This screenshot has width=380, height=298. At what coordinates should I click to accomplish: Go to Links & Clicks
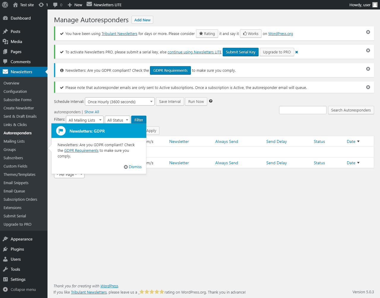(15, 125)
